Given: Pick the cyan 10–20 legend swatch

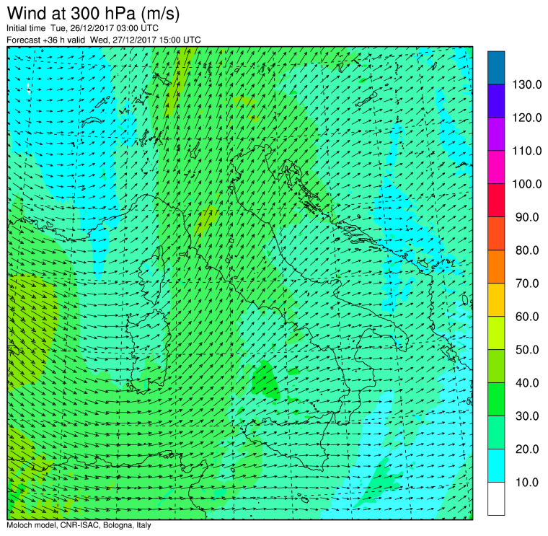Looking at the screenshot, I should coord(496,465).
